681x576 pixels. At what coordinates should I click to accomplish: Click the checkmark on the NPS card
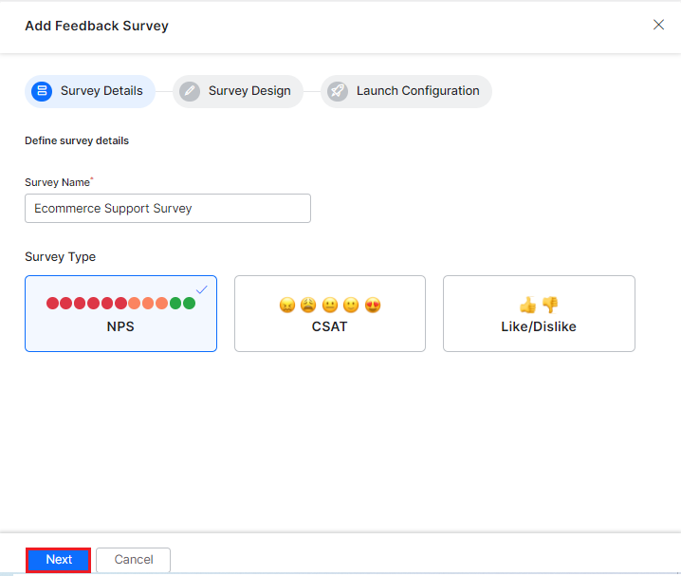[202, 289]
